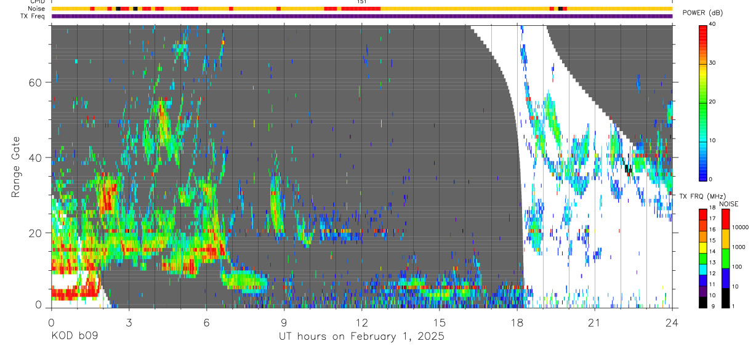The width and height of the screenshot is (756, 349).
Task: Select the 9 tick on the UT hours axis
Action: (x=284, y=322)
